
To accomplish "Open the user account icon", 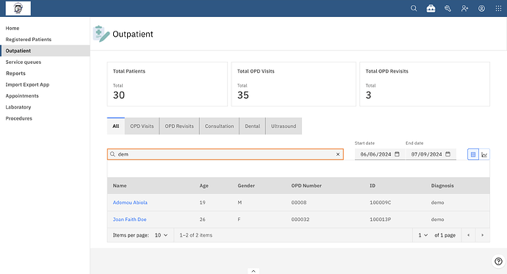I will tap(481, 8).
